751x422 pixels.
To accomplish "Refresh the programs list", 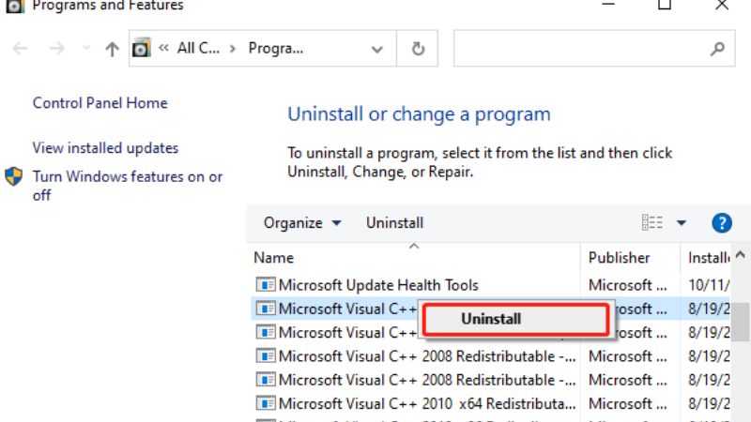I will click(418, 49).
